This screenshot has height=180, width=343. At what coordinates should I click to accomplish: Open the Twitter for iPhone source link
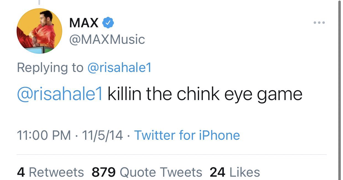click(x=187, y=135)
